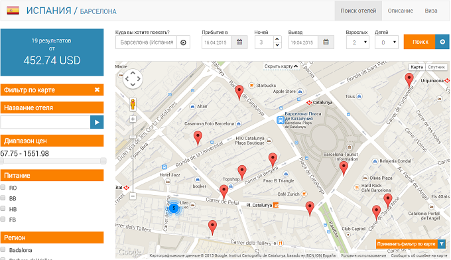Open Сообщить об ошибке на карте link

point(419,255)
